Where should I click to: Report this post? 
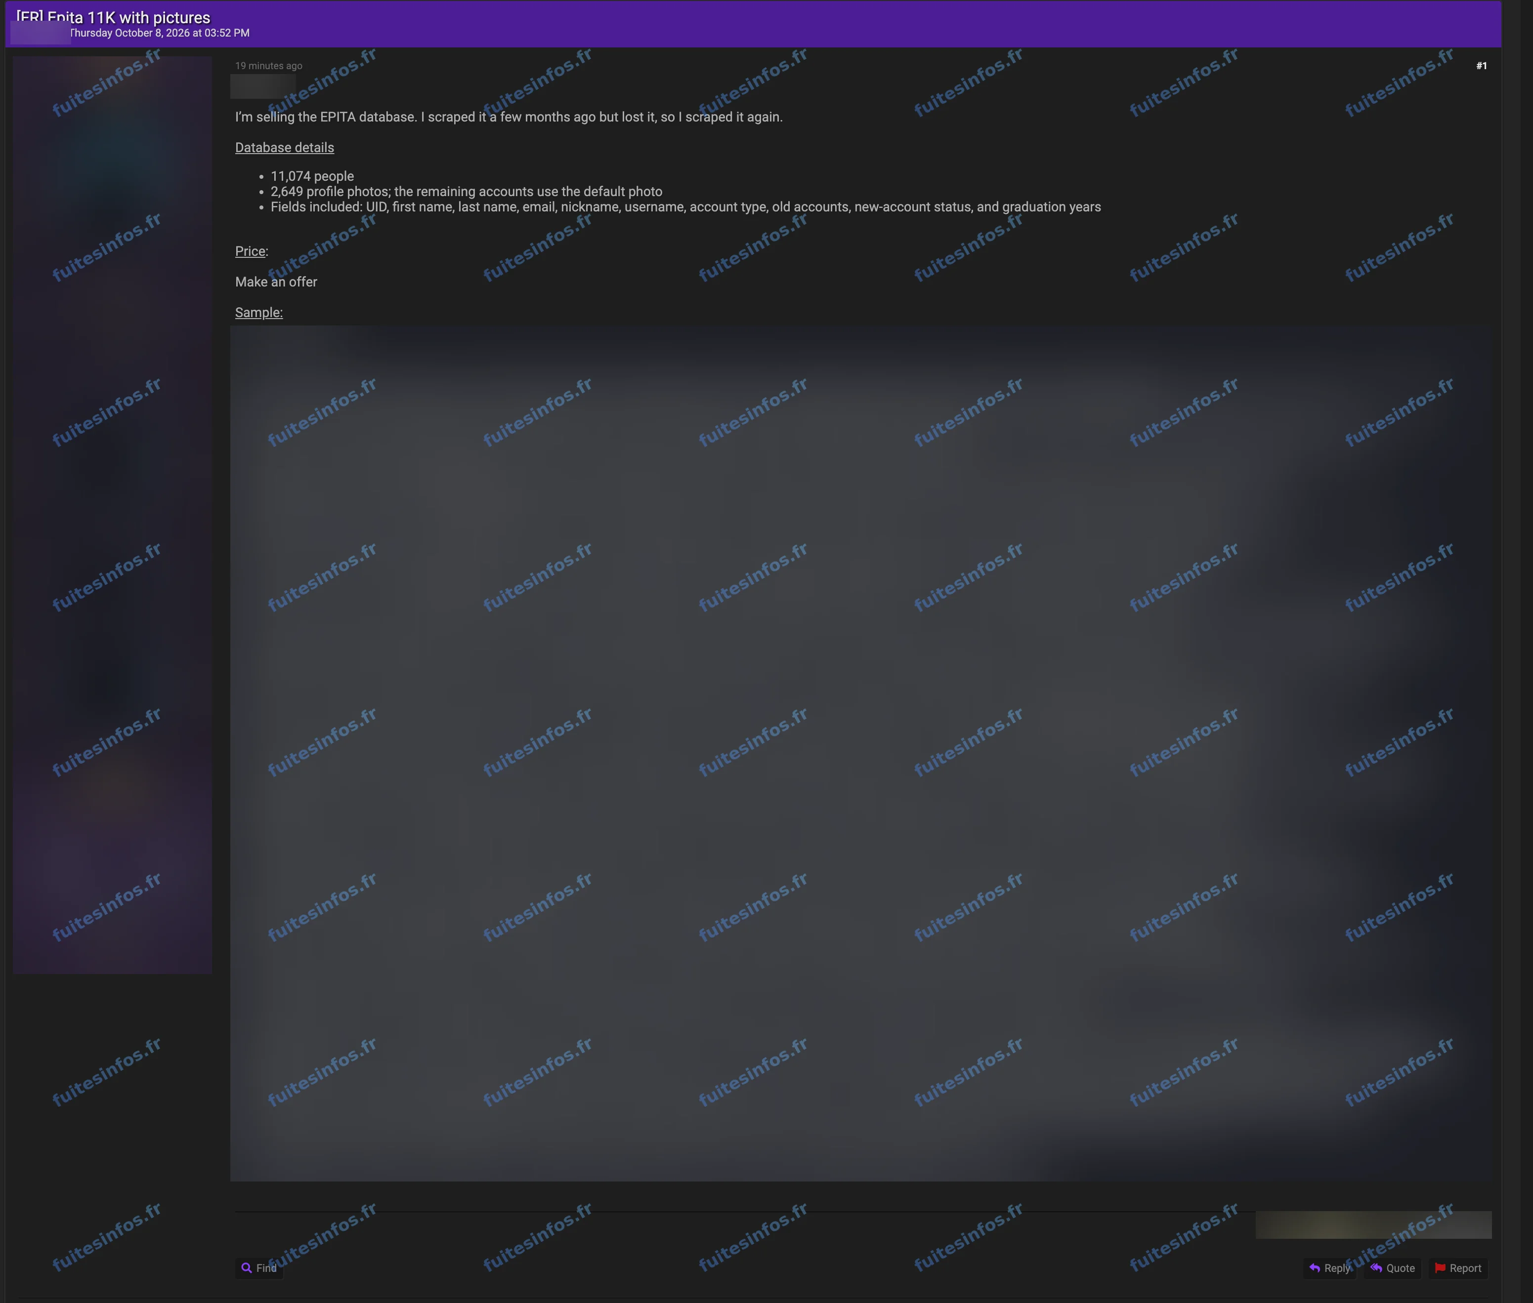1457,1268
